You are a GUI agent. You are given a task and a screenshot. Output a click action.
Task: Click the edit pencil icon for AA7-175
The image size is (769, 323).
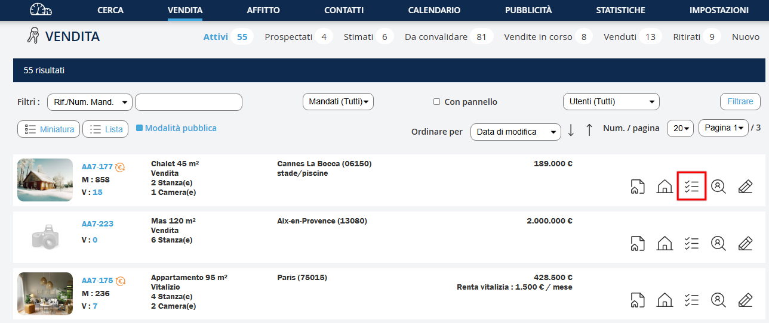[745, 300]
